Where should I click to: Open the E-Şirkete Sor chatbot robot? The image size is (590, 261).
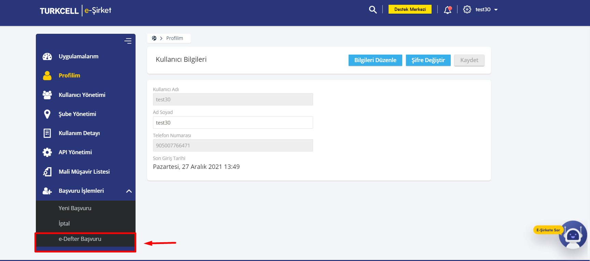tap(573, 235)
